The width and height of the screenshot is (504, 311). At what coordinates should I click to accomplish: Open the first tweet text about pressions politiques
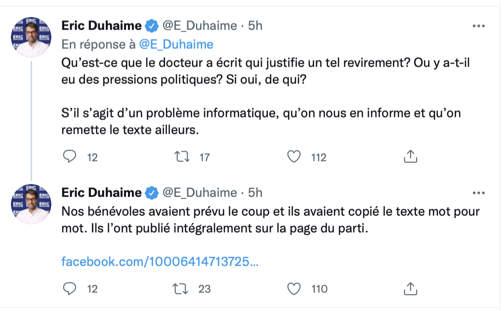click(x=265, y=96)
